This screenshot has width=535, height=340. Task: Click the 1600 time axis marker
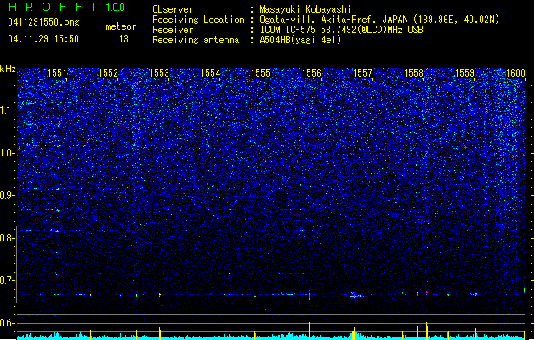(x=515, y=73)
